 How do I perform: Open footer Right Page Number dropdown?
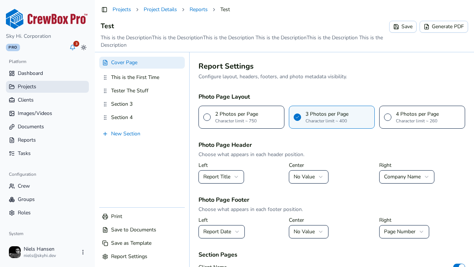click(x=404, y=232)
